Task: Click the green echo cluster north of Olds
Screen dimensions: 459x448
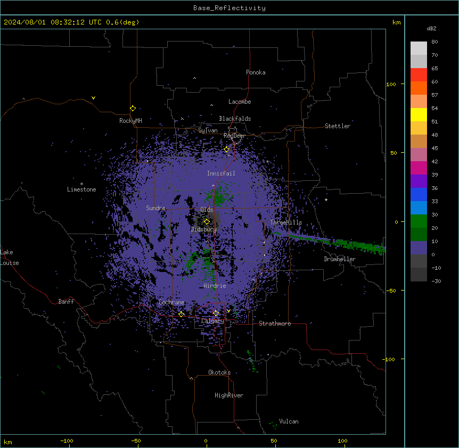Action: tap(219, 197)
